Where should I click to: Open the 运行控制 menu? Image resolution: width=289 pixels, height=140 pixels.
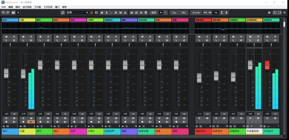pyautogui.click(x=27, y=7)
